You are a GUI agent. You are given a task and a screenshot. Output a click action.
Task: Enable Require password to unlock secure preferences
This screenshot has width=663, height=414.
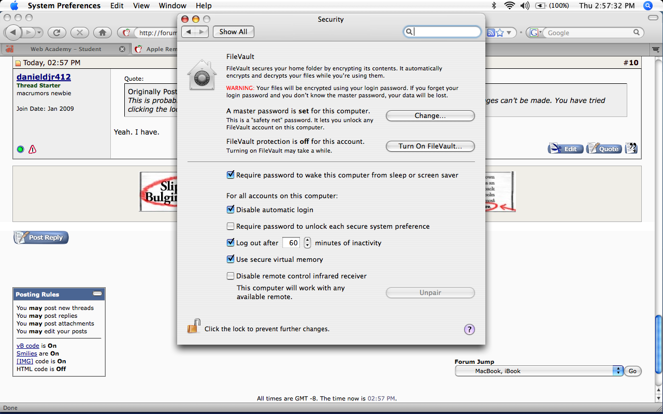230,226
